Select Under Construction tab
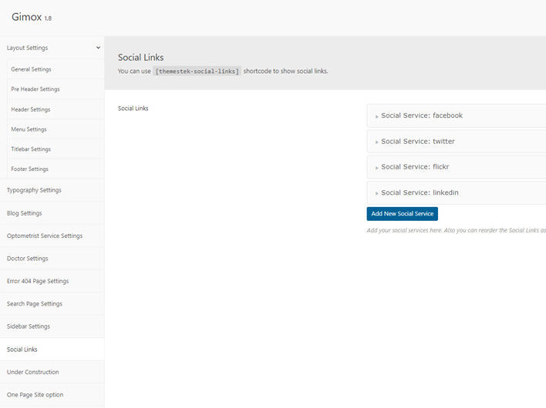This screenshot has width=546, height=408. click(33, 372)
